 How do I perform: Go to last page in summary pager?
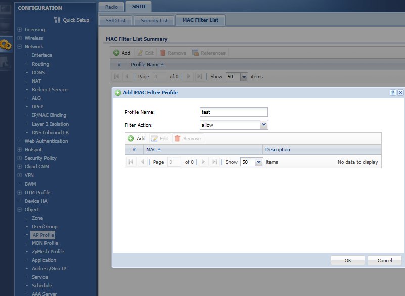click(x=199, y=76)
